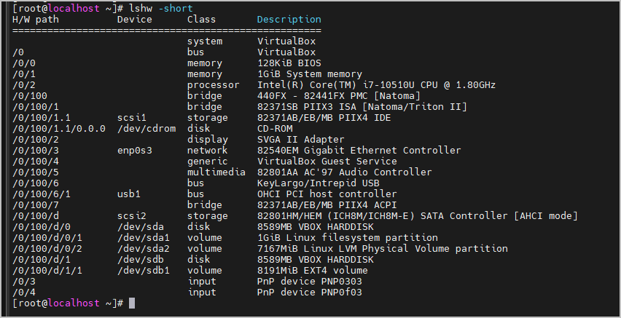Click '82540EM Gigabit Ethernet Controller' text

pos(359,151)
